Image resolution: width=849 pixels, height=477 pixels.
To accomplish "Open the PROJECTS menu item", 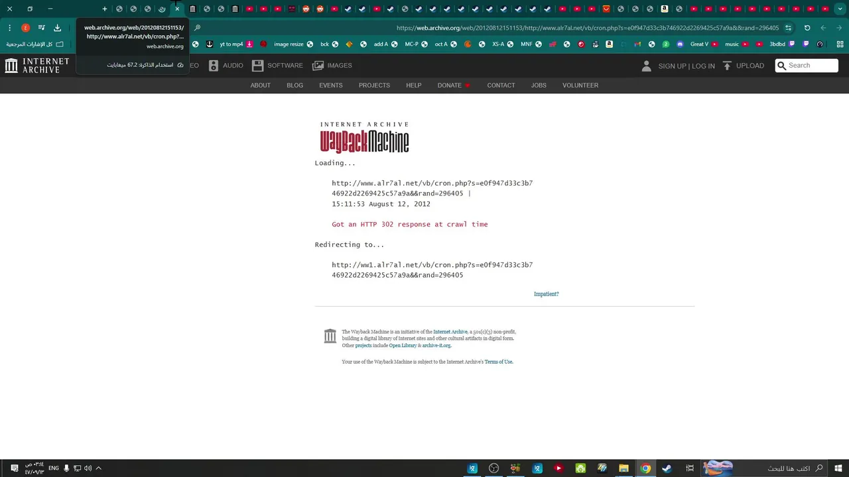I will click(374, 85).
